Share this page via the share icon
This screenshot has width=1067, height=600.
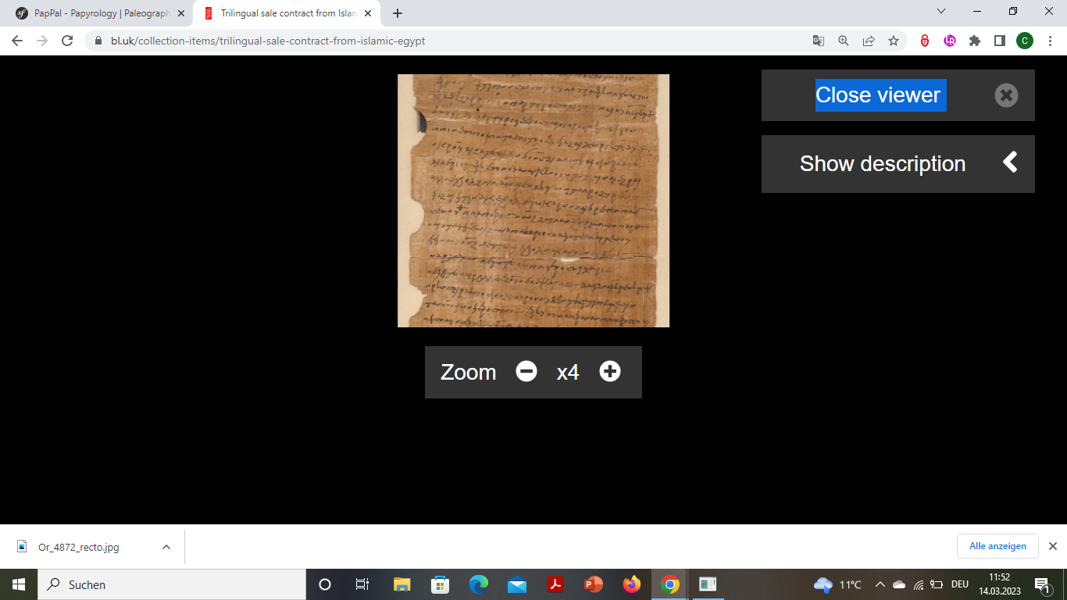point(869,41)
